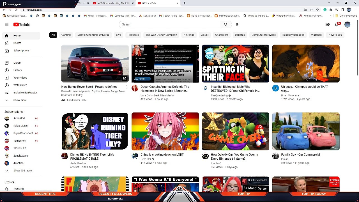This screenshot has height=202, width=359.
Task: Open the TheQuartering channel name link
Action: pyautogui.click(x=219, y=95)
